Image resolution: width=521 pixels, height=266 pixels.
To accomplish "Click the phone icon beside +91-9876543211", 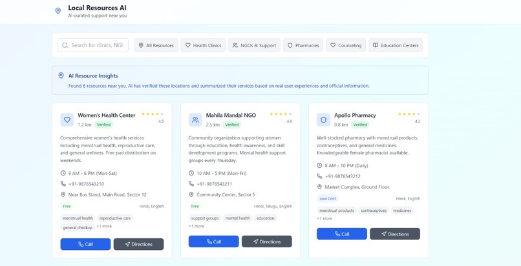I will coord(191,184).
